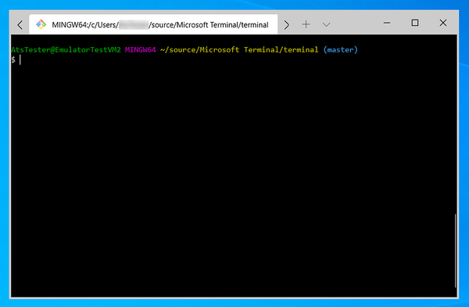Click the MINGW64 prompt text
The height and width of the screenshot is (307, 469).
[x=140, y=50]
